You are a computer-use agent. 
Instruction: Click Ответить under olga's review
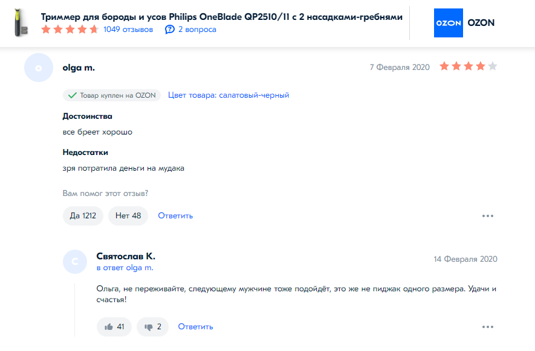pyautogui.click(x=175, y=215)
